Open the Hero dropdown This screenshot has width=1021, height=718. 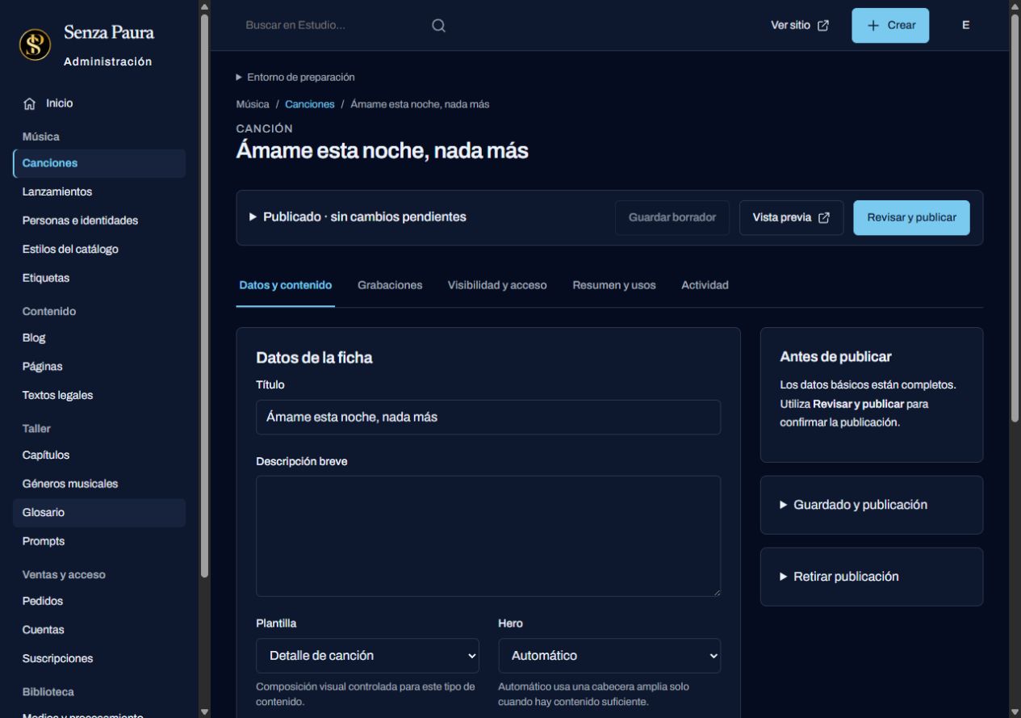click(x=609, y=656)
